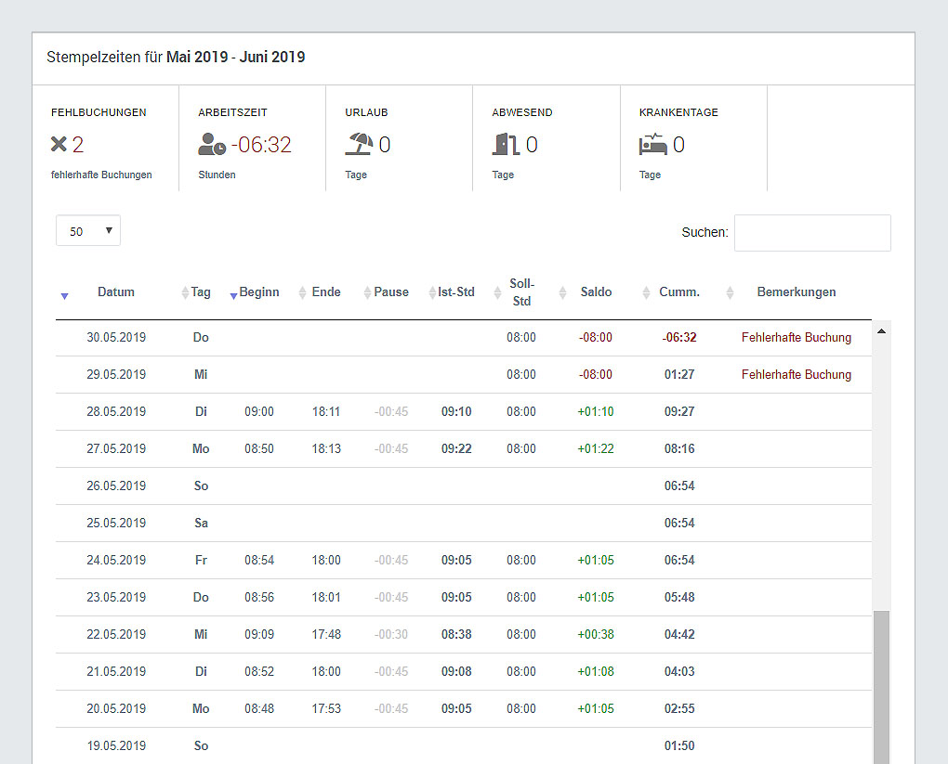This screenshot has height=764, width=948.
Task: Click the Krankentage bed icon
Action: (x=653, y=144)
